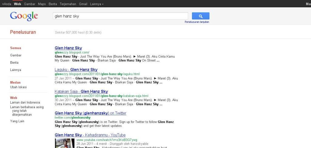Click Ubah lokasi under Medan
The width and height of the screenshot is (311, 148).
(x=18, y=87)
